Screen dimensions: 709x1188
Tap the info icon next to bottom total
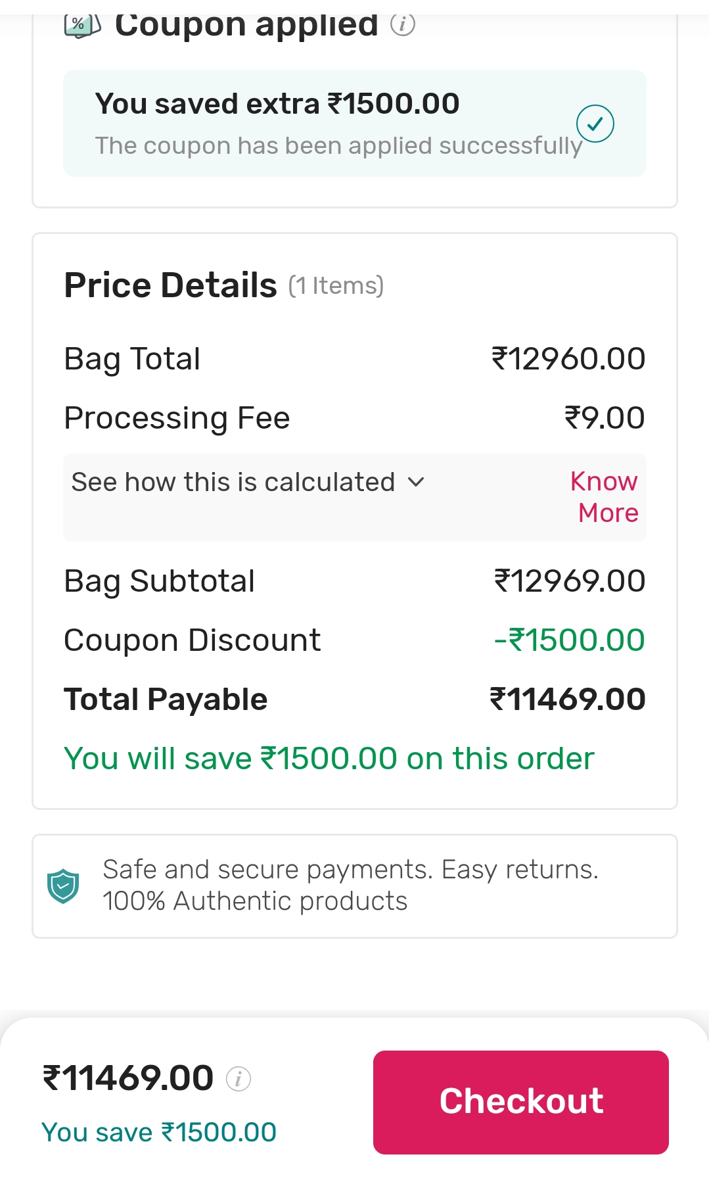tap(239, 1079)
